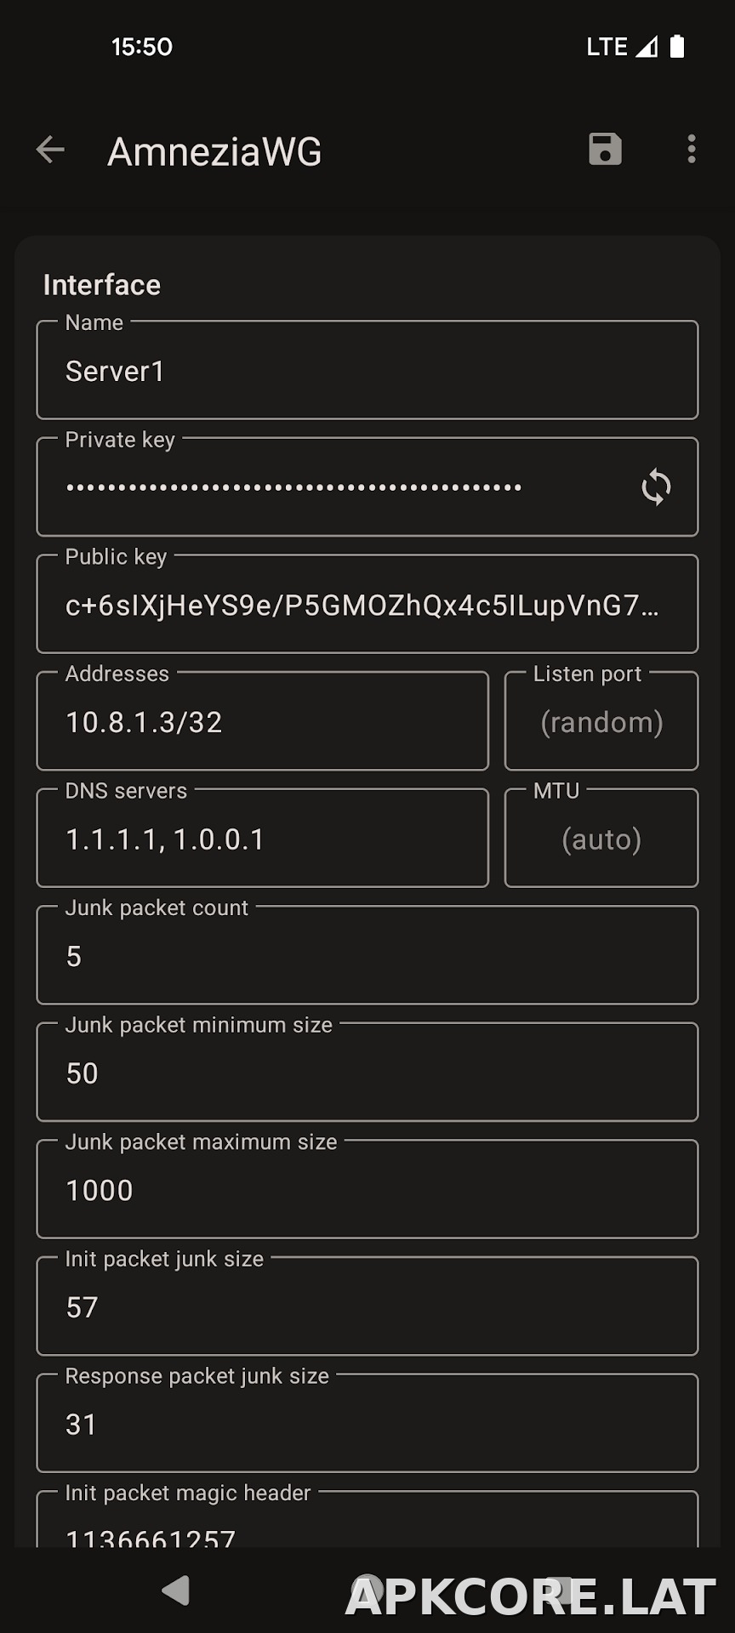Edit Junk packet maximum size 1000
735x1633 pixels.
[x=367, y=1189]
